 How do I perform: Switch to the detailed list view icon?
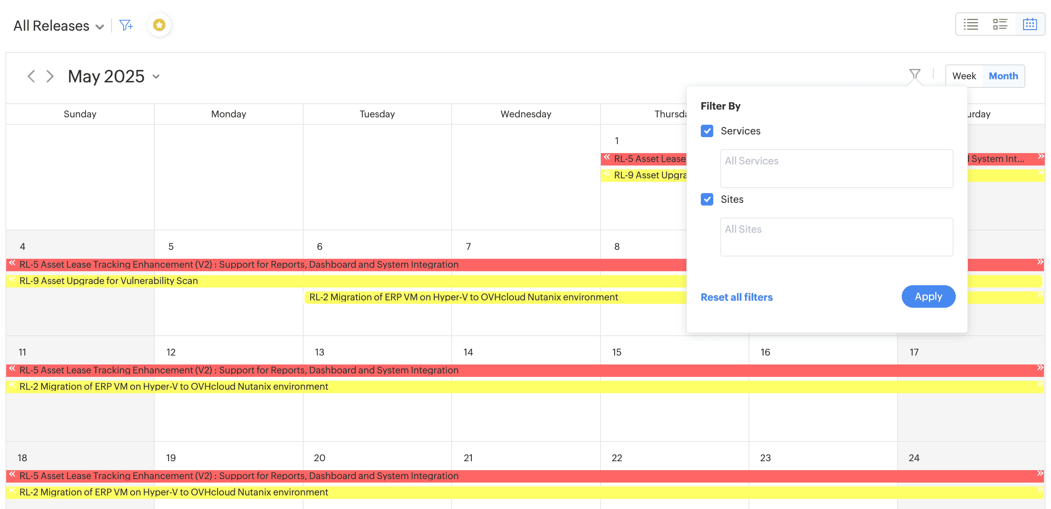point(1000,24)
